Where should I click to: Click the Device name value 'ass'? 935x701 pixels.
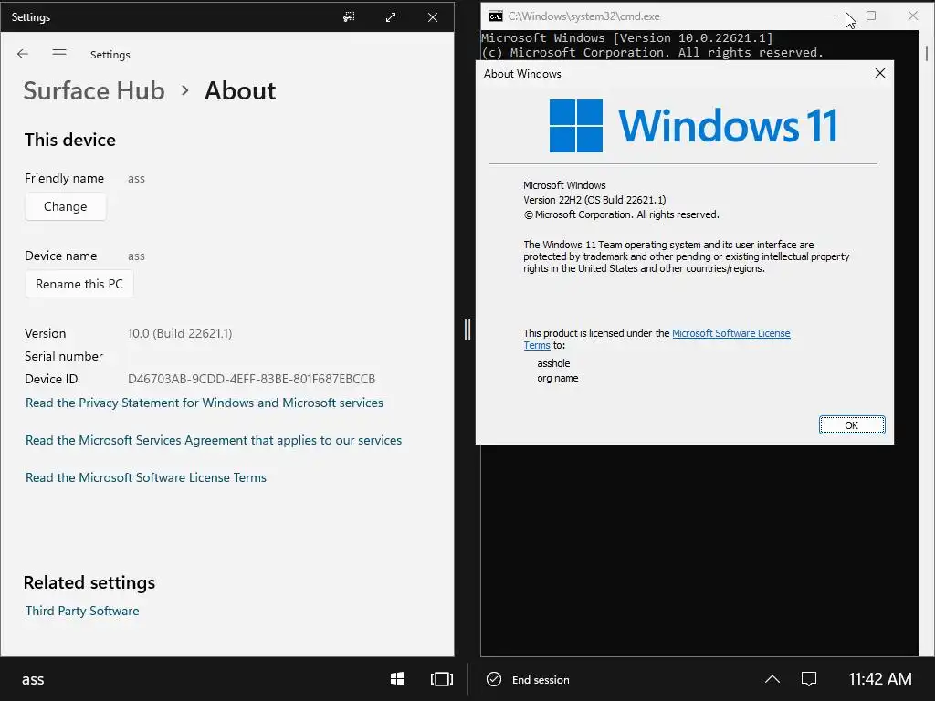pos(137,256)
